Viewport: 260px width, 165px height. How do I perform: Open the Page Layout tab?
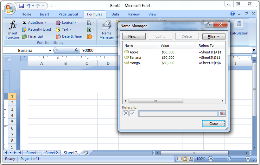(x=68, y=15)
